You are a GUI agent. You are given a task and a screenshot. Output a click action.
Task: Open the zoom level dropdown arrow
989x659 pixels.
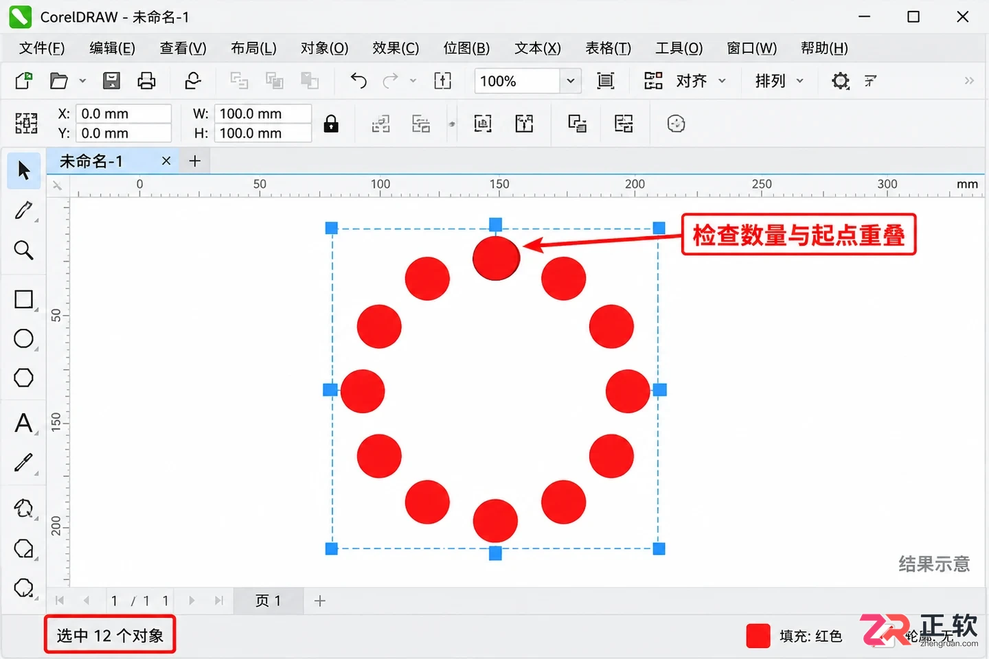(571, 81)
